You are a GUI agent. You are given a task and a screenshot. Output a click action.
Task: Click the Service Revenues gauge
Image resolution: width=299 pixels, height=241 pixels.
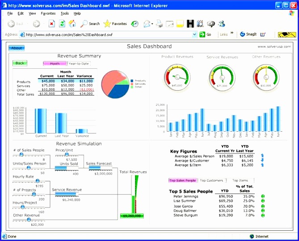coord(222,78)
